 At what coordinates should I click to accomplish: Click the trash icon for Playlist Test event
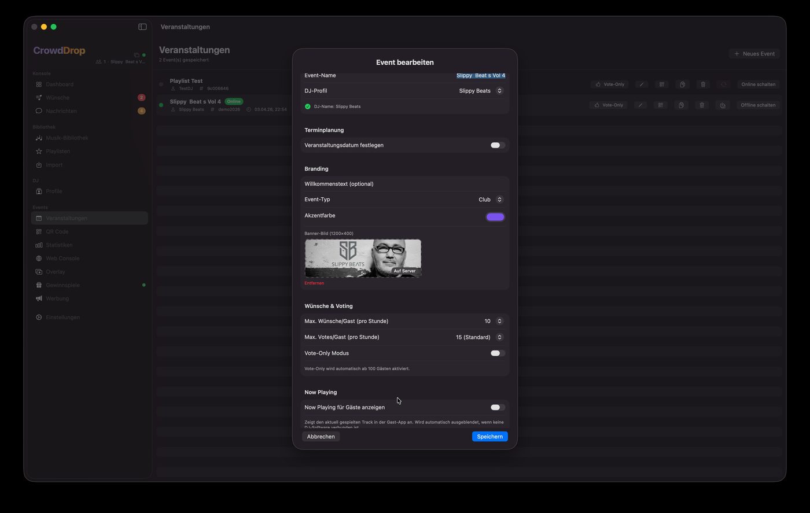pyautogui.click(x=703, y=84)
